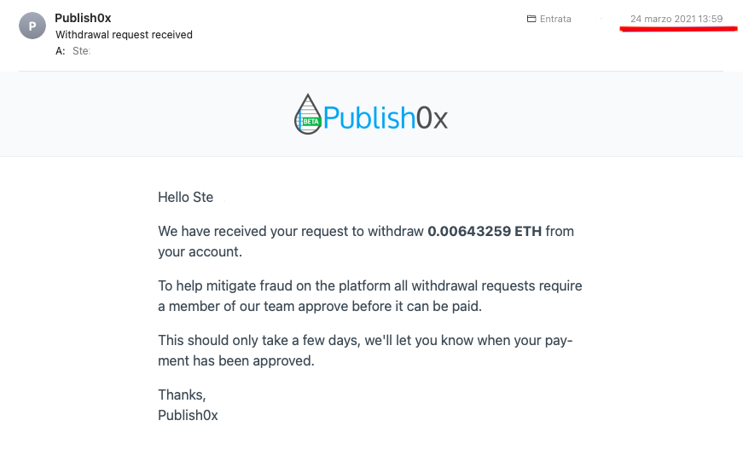Select the Publish0x sender name
This screenshot has height=455, width=743.
click(83, 18)
